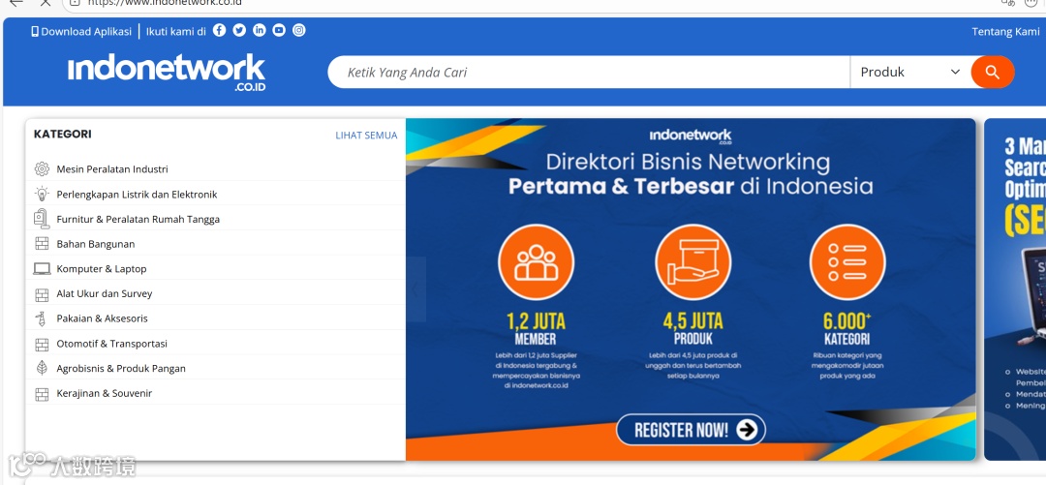Click the orange Member people icon on banner

pyautogui.click(x=536, y=261)
